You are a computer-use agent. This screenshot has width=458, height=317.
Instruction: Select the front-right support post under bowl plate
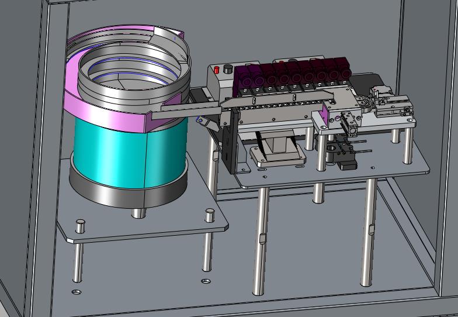(x=207, y=251)
